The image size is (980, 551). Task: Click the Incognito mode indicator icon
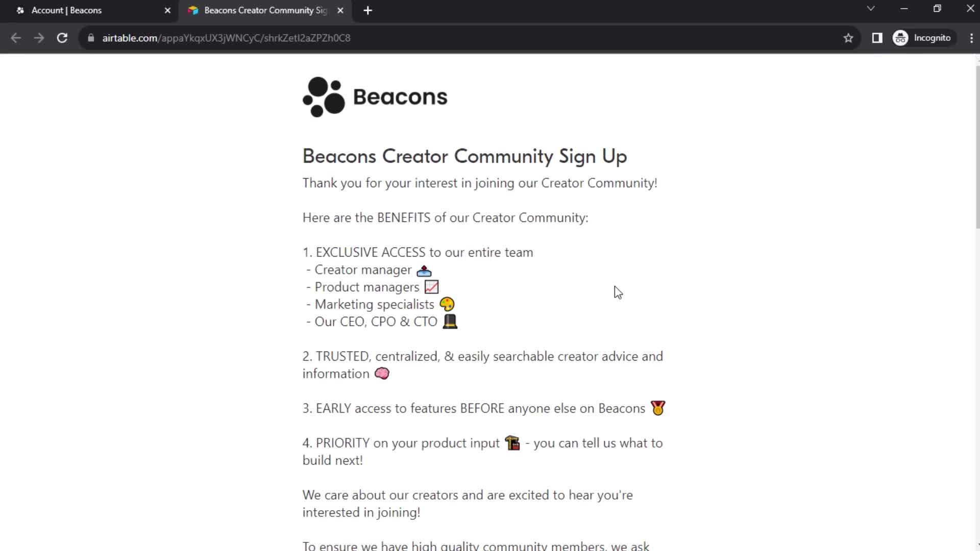(x=901, y=38)
